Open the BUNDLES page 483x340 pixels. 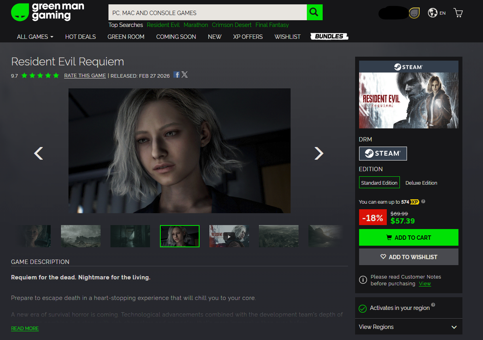click(329, 36)
